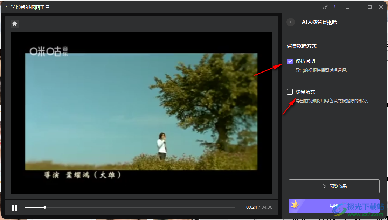Open the shopping cart purchase icon
Viewport: 388px width, 220px height.
[336, 7]
